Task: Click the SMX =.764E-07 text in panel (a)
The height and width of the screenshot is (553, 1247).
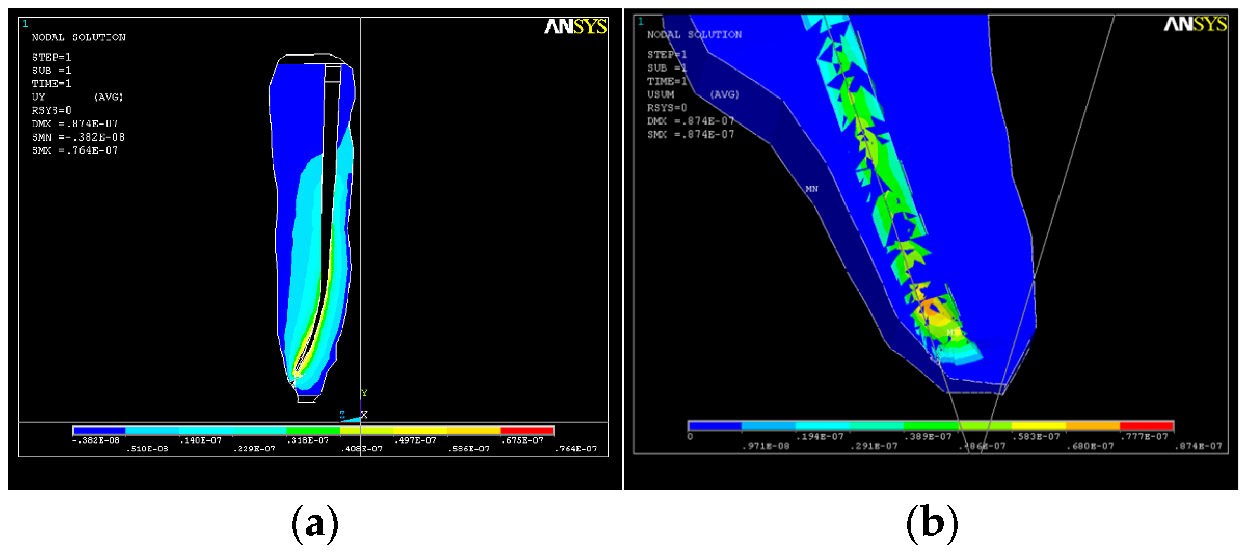Action: click(75, 150)
